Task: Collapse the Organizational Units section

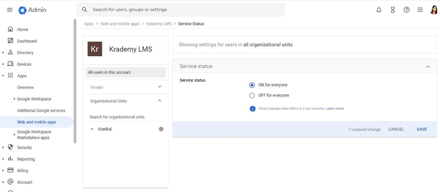Action: click(160, 101)
